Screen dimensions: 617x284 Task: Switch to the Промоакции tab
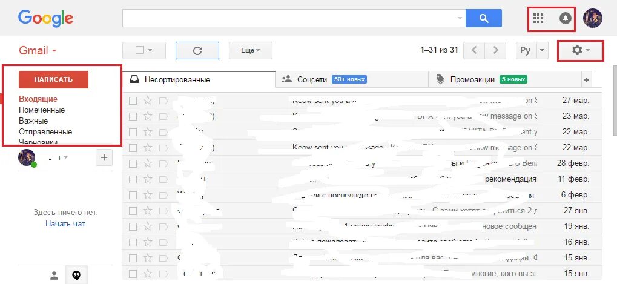504,79
